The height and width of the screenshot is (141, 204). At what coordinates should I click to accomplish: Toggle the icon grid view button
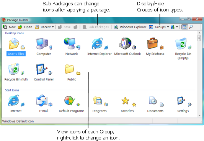(x=184, y=27)
